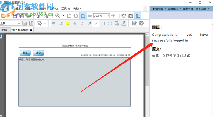
Task: Select the Underline text tool
Action: [x=82, y=24]
